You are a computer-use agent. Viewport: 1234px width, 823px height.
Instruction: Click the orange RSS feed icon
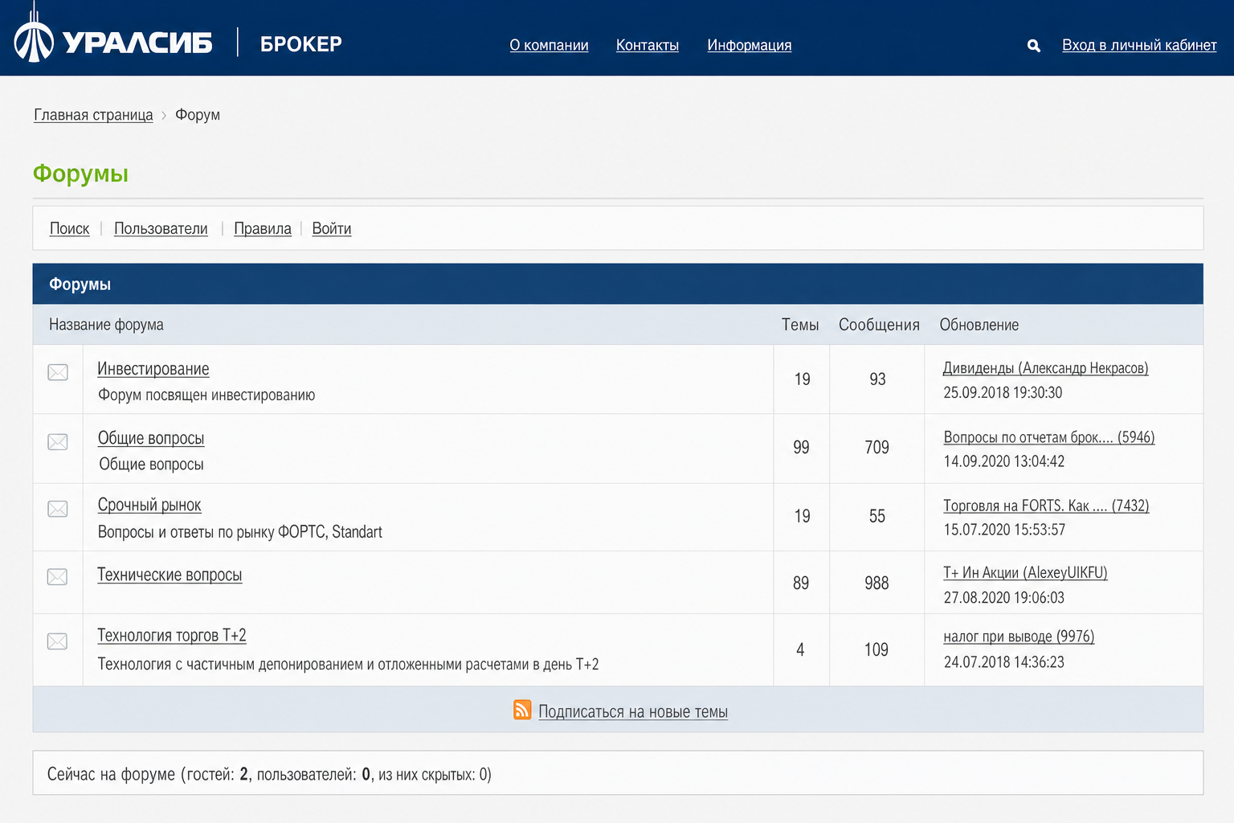pos(522,710)
